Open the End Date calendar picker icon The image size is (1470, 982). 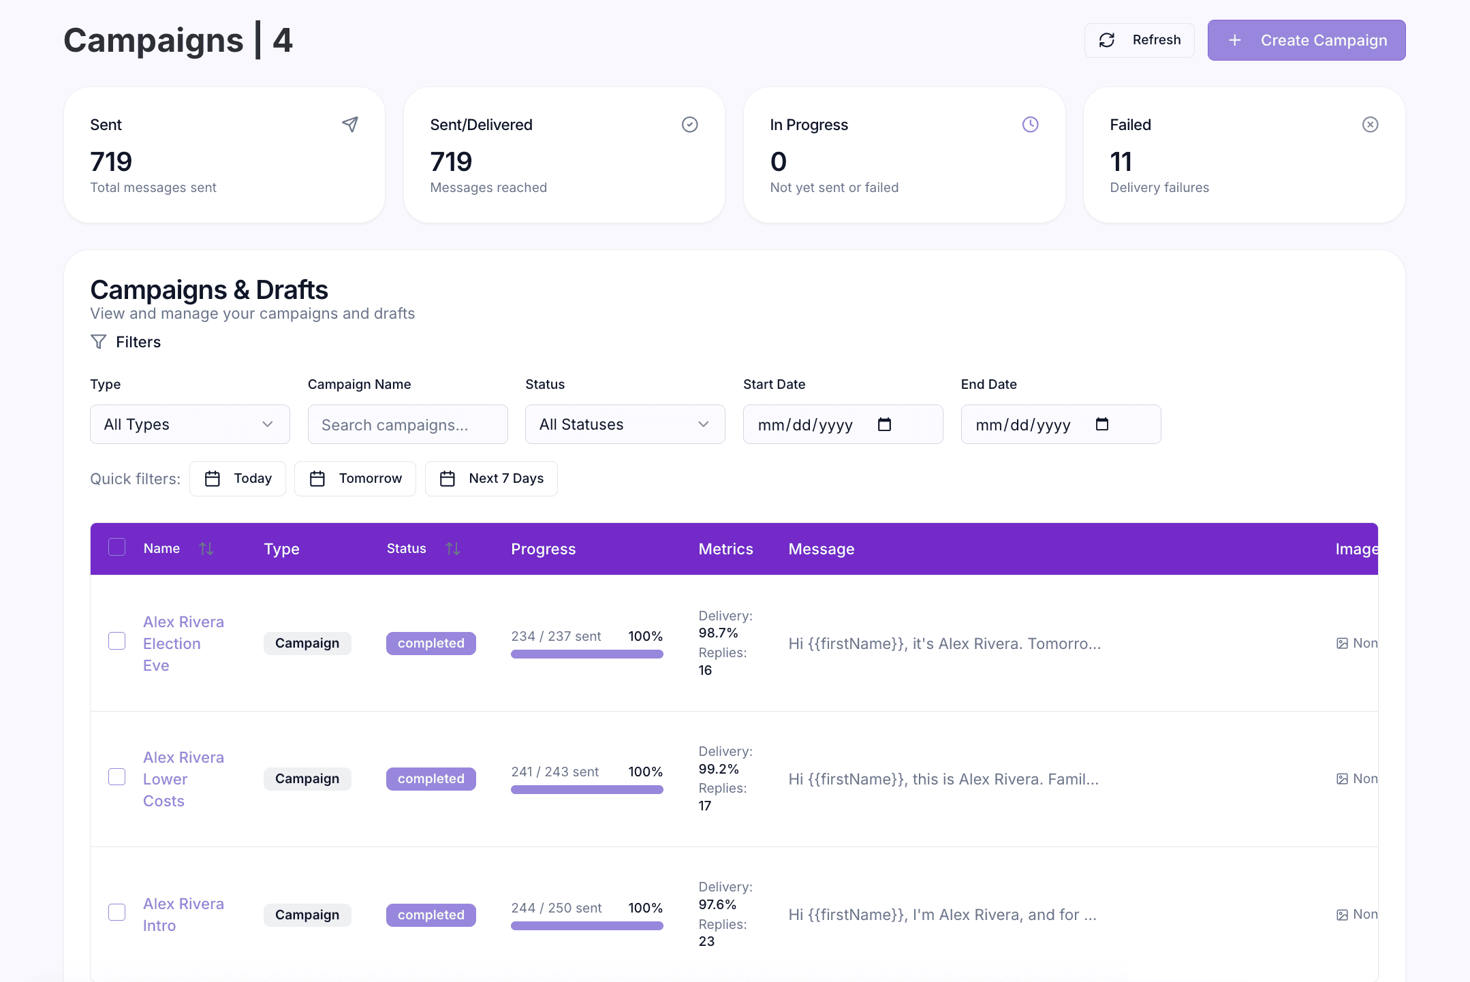pyautogui.click(x=1102, y=424)
